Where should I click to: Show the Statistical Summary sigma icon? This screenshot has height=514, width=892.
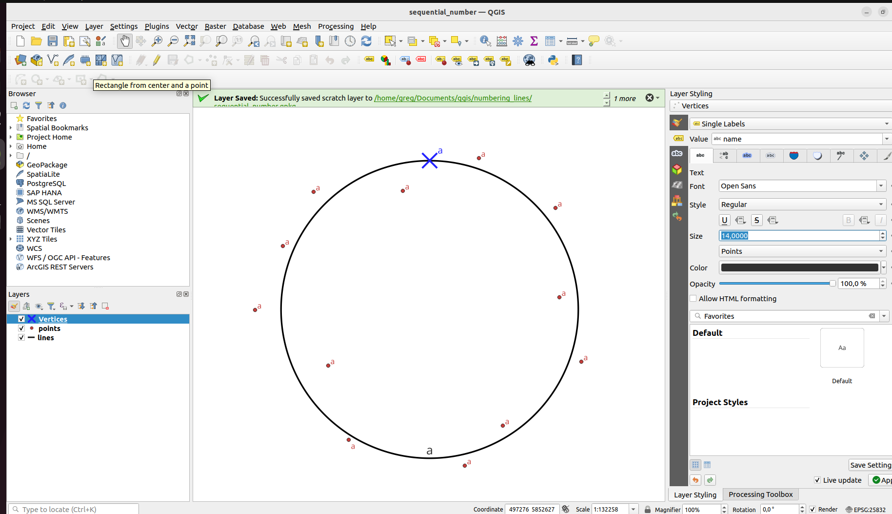click(534, 41)
